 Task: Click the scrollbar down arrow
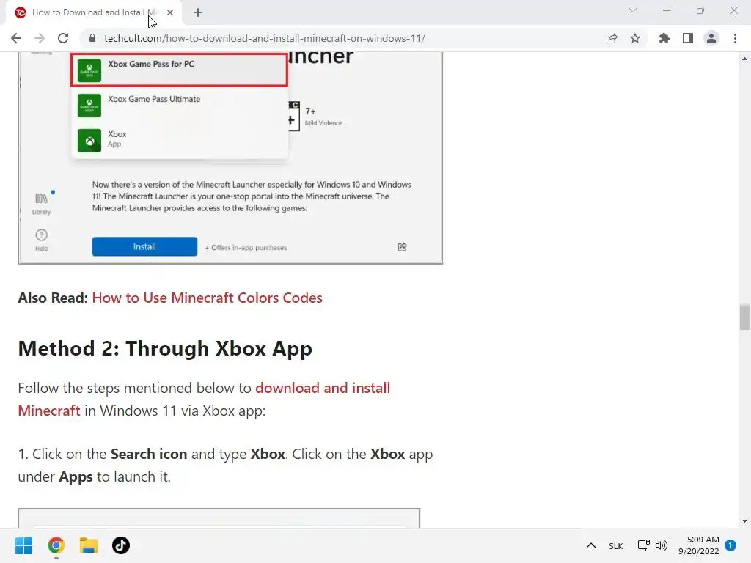click(744, 521)
